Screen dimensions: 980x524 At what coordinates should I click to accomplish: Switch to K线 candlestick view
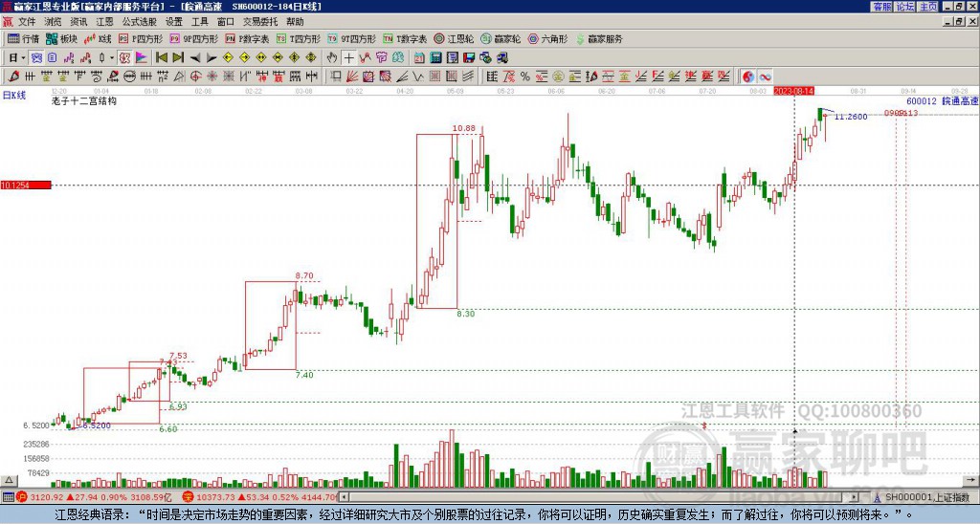98,38
